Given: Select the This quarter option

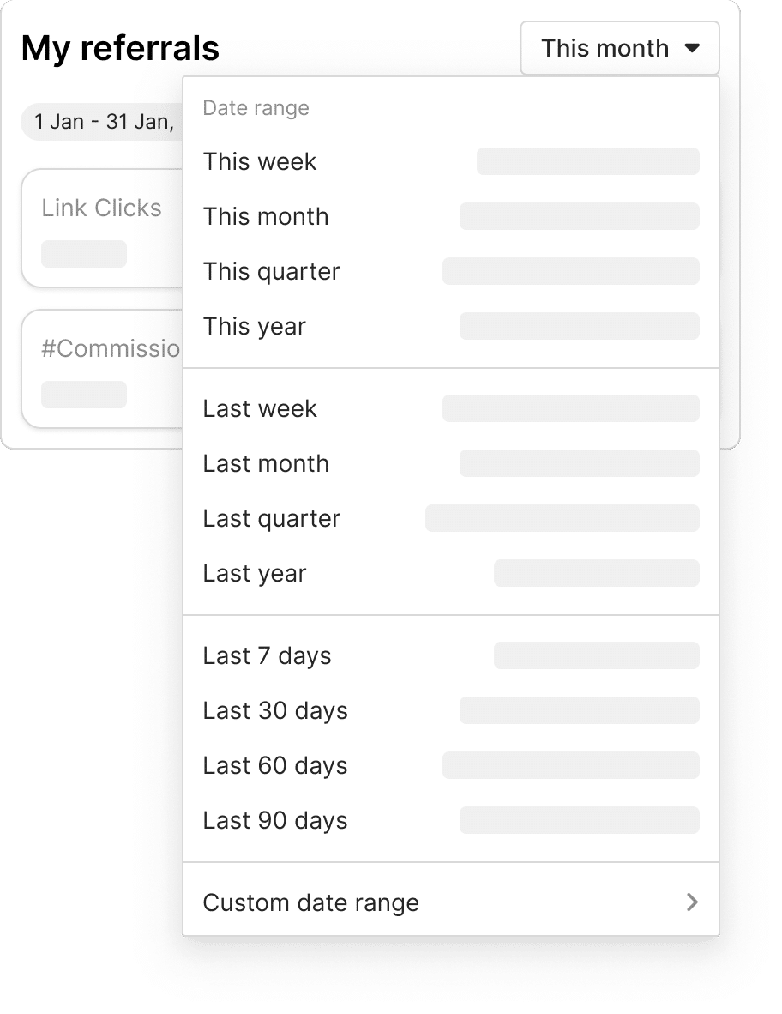Looking at the screenshot, I should click(x=272, y=272).
